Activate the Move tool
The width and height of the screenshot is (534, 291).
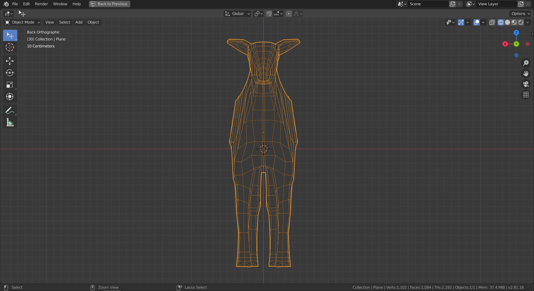(x=10, y=61)
